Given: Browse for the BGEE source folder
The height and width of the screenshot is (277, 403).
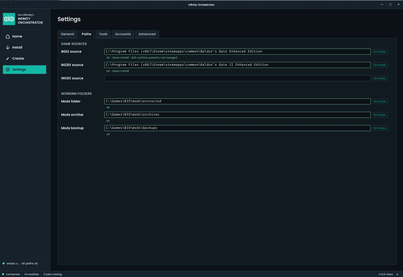Looking at the screenshot, I should (x=380, y=52).
